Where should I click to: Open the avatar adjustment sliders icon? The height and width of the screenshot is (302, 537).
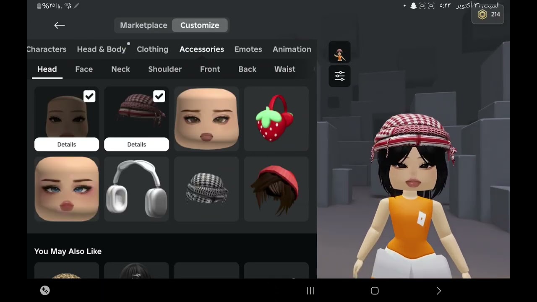coord(339,76)
